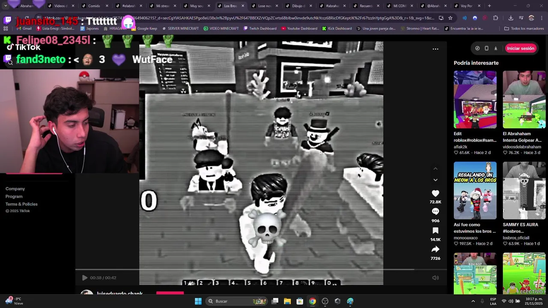Open the 'Edit roblox#roblox#sam...' video thumbnail
The width and height of the screenshot is (548, 308).
[x=475, y=100]
